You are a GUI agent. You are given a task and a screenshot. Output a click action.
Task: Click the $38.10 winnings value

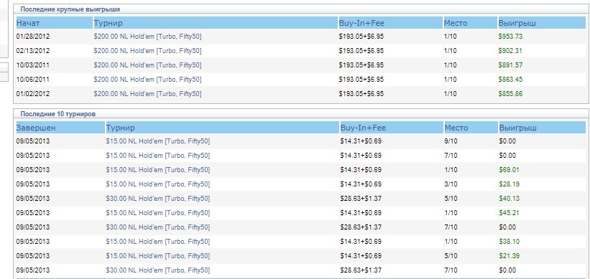509,242
